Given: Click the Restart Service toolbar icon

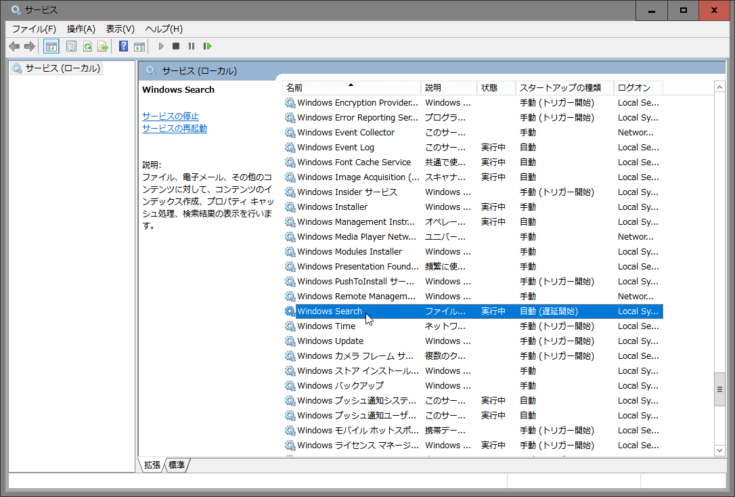Looking at the screenshot, I should click(x=208, y=46).
